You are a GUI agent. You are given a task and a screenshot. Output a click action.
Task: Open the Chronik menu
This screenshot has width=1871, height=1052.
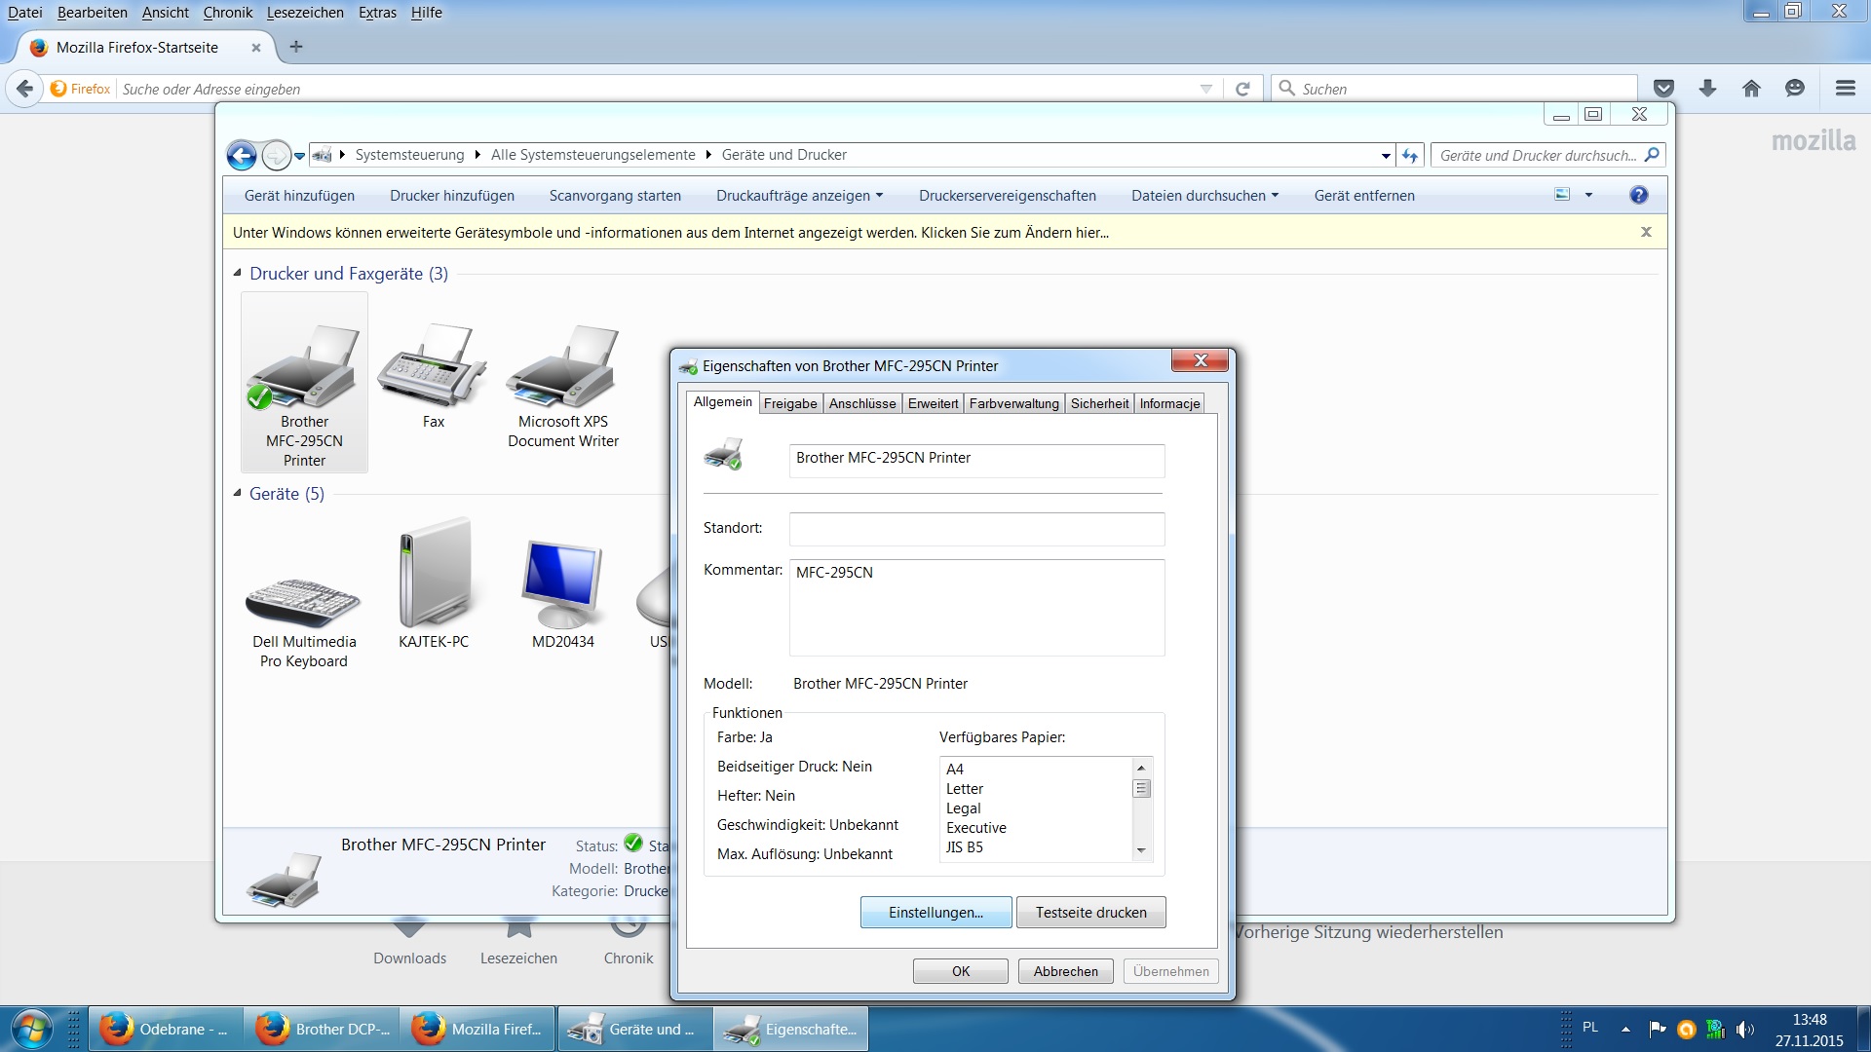coord(228,13)
